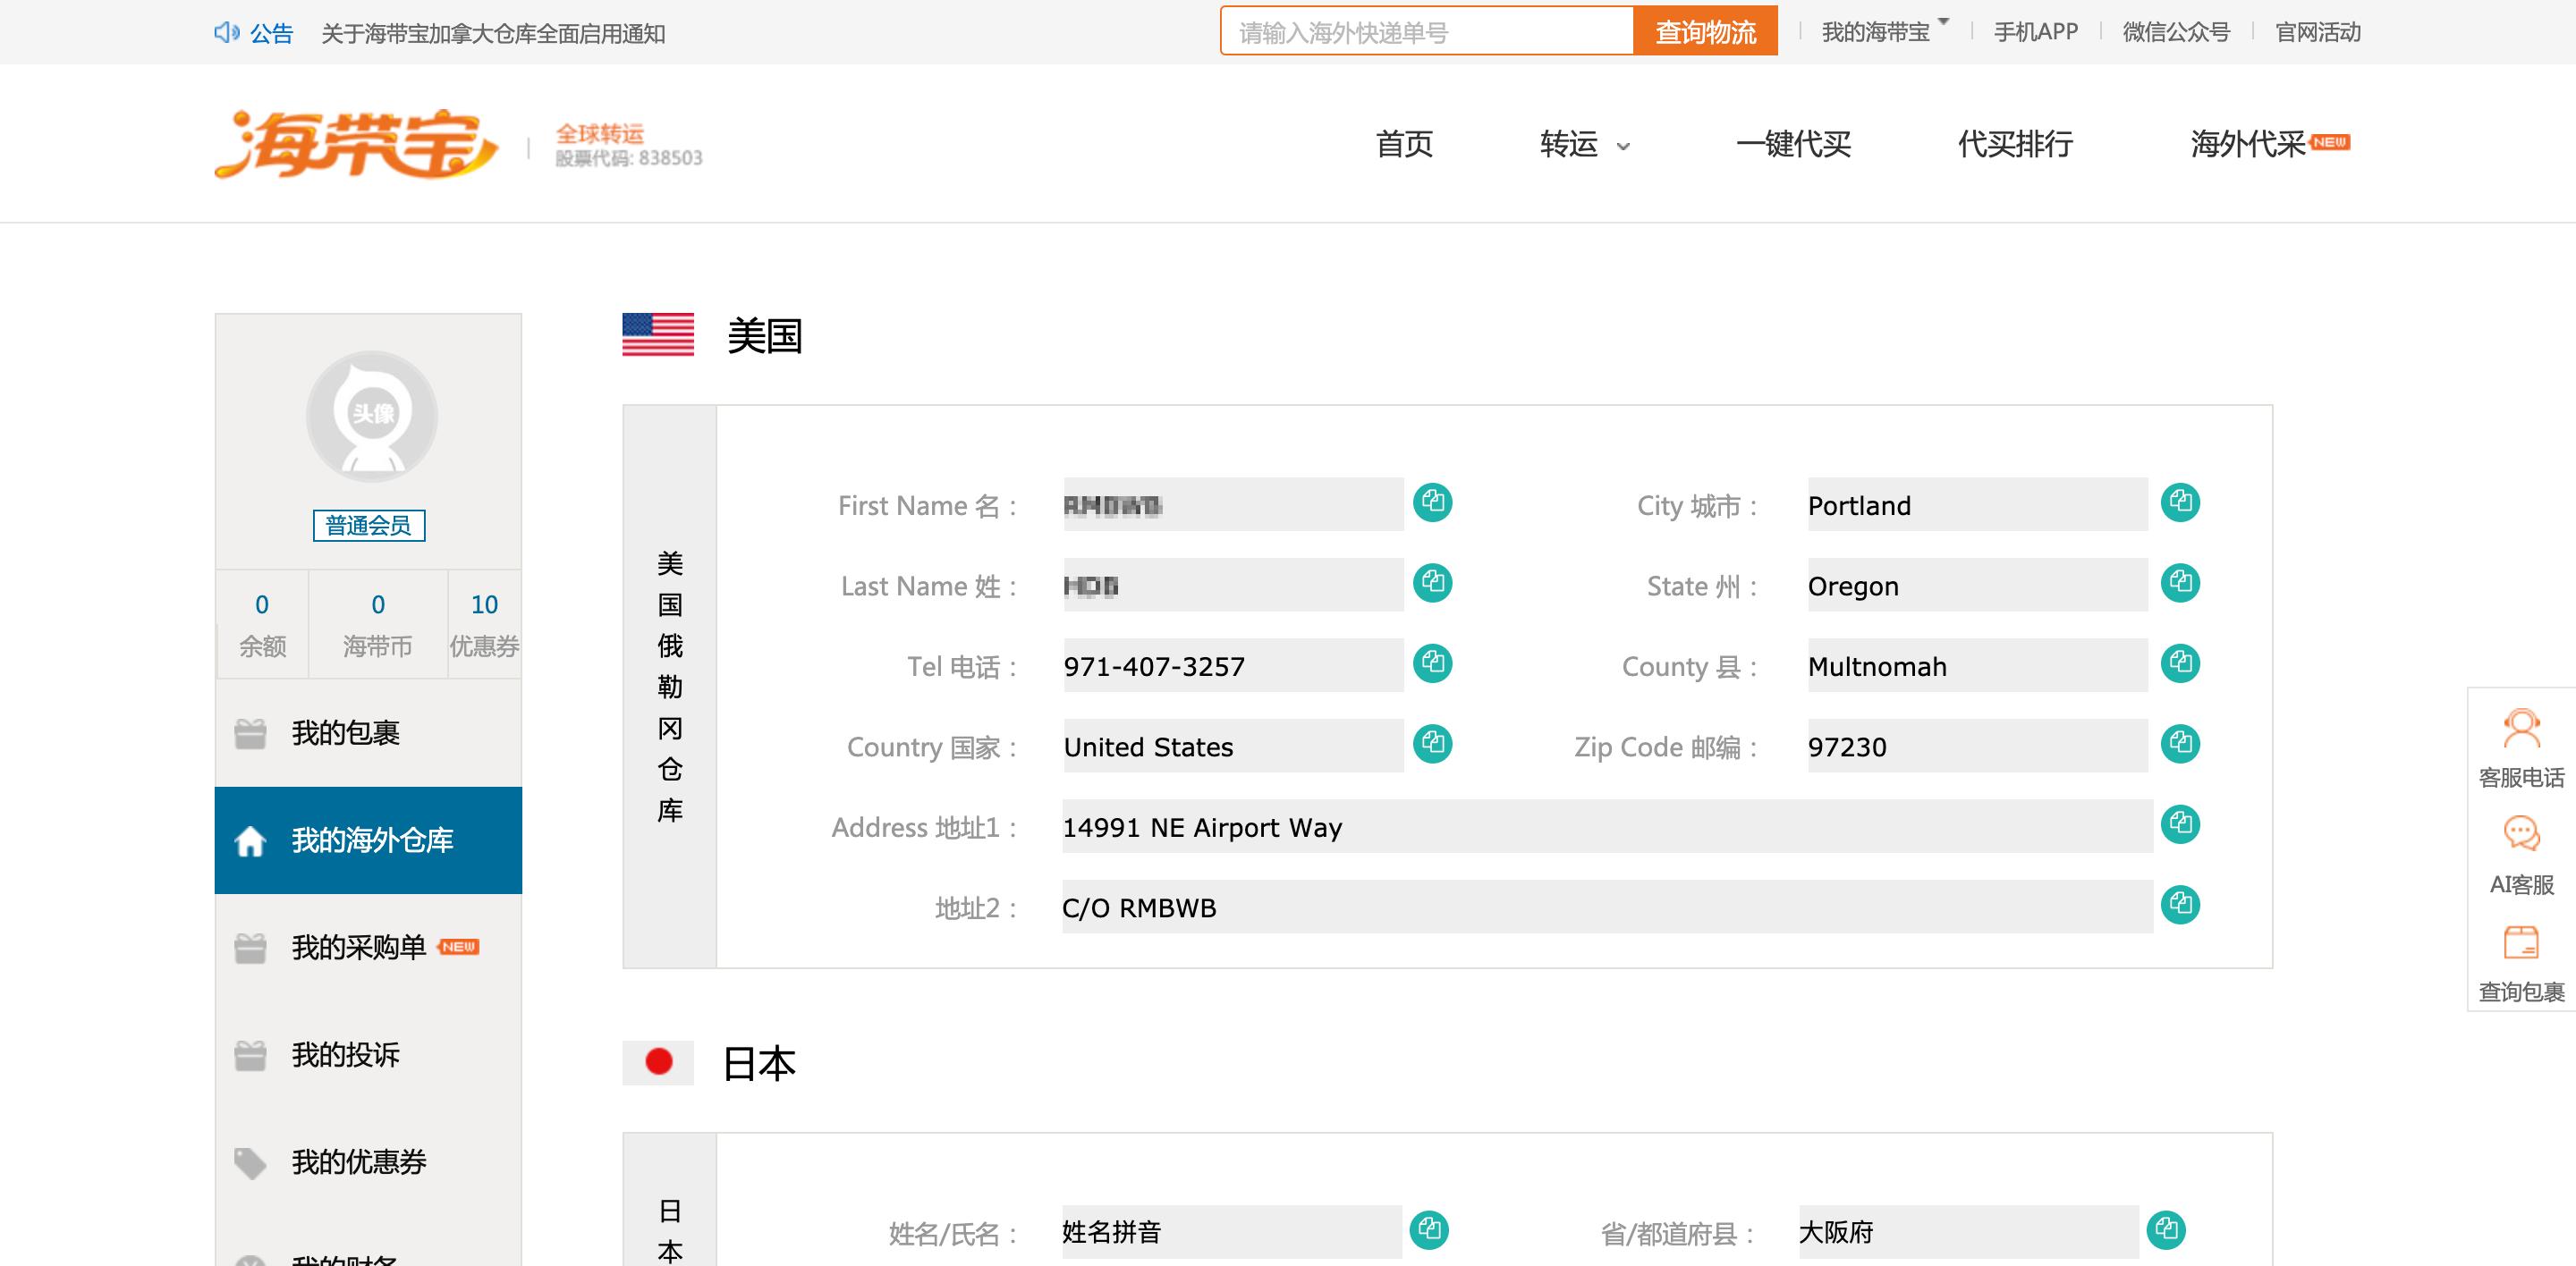Copy the Tel 电话 number

(x=1432, y=663)
